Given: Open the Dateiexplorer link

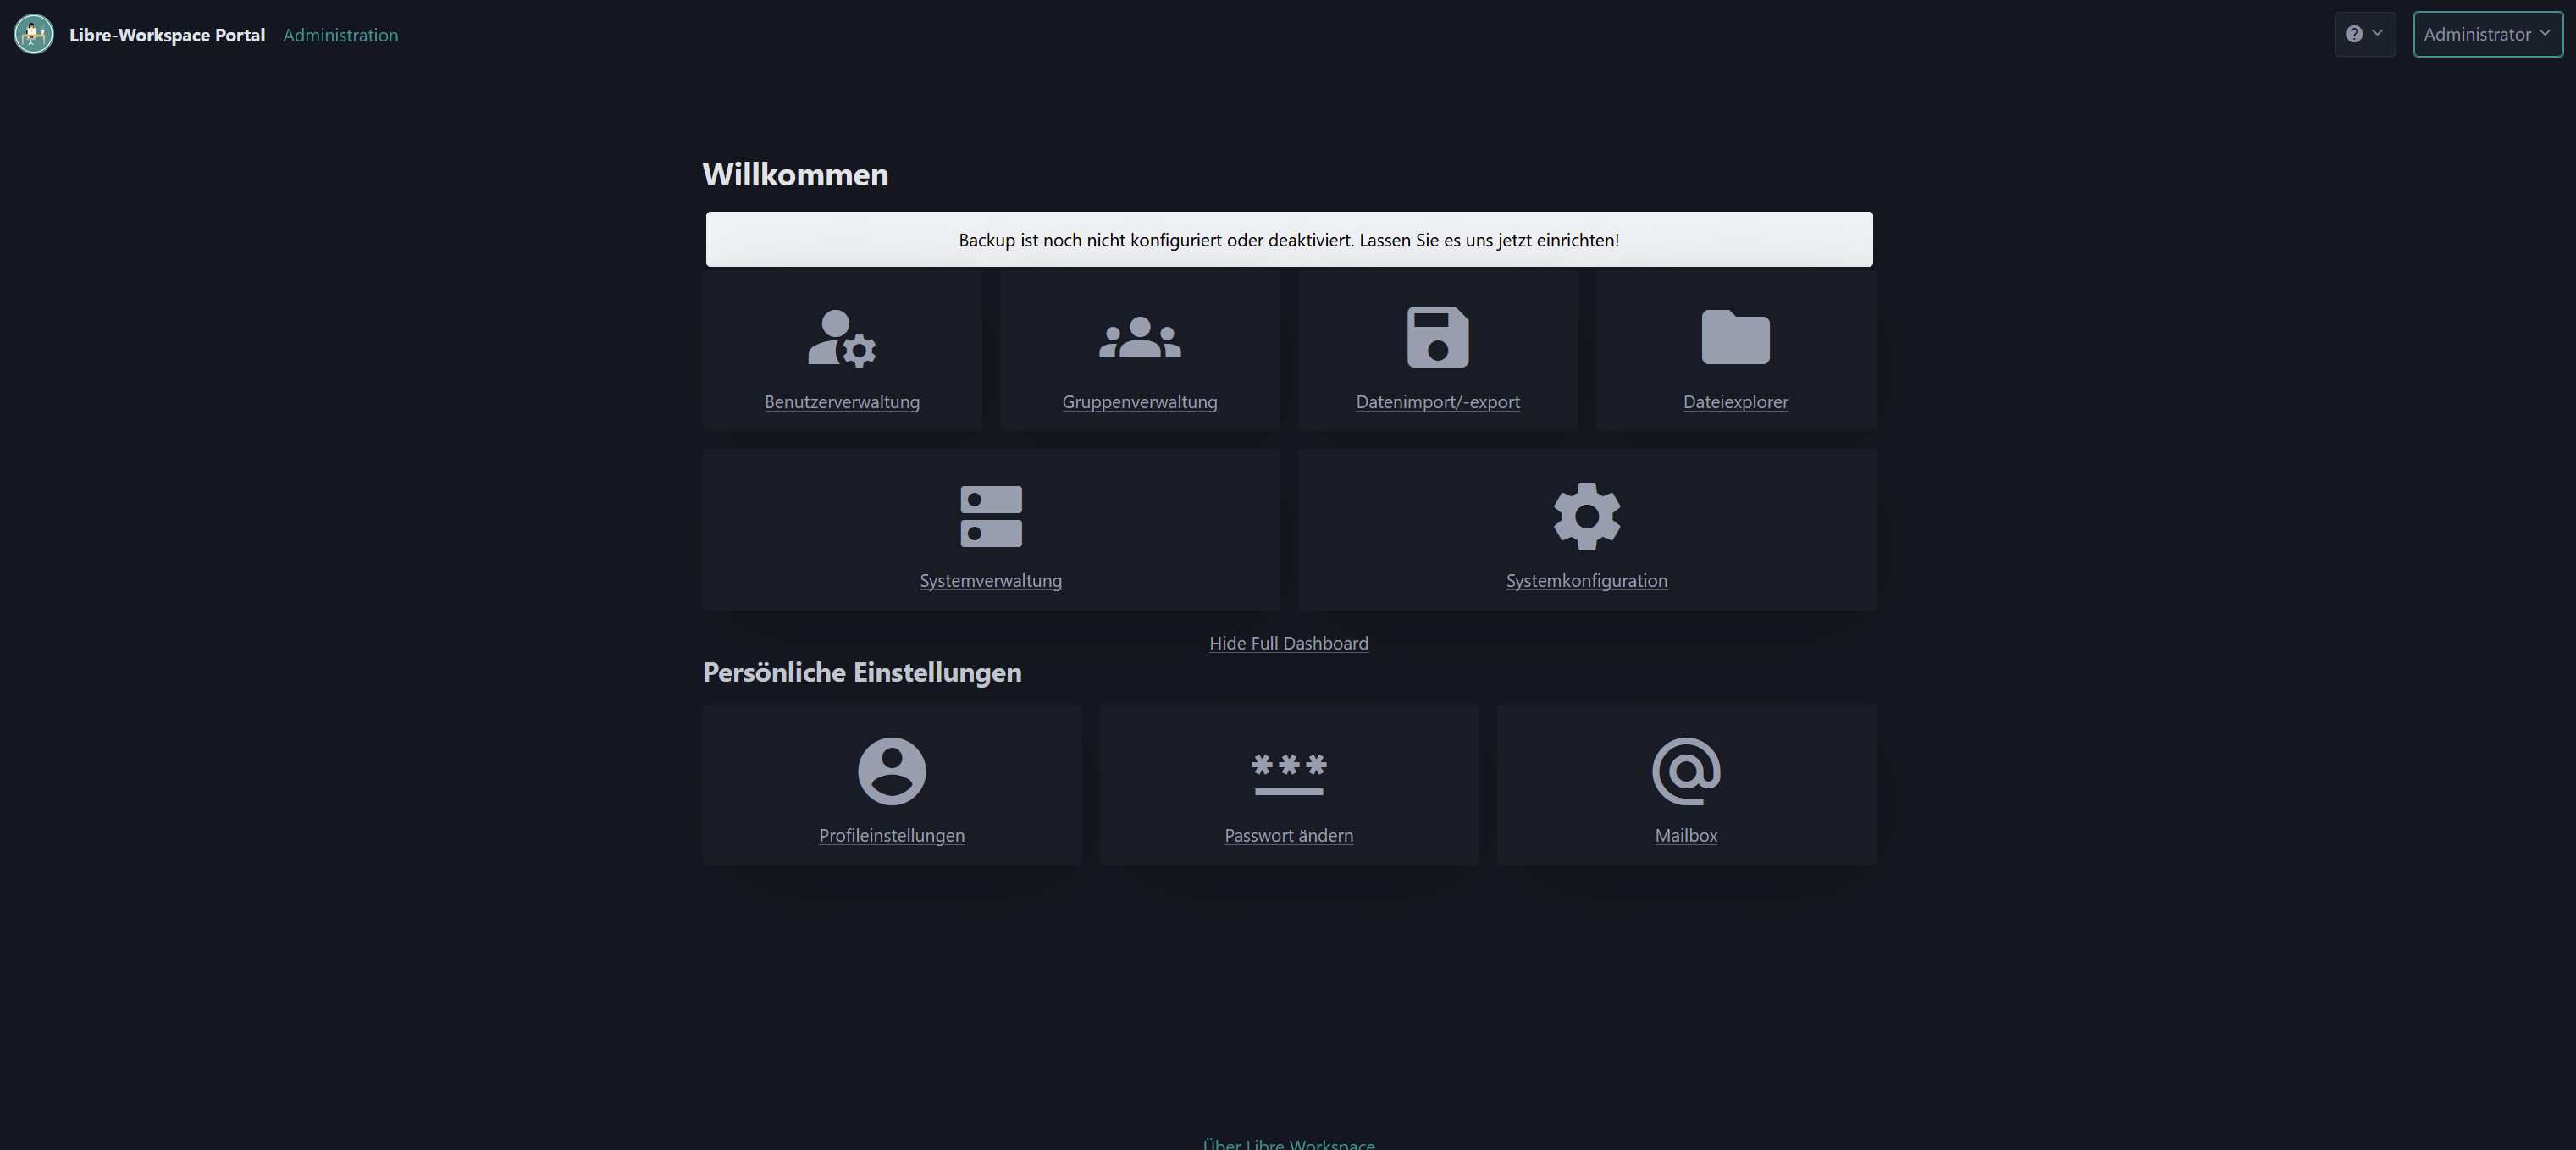Looking at the screenshot, I should point(1736,402).
